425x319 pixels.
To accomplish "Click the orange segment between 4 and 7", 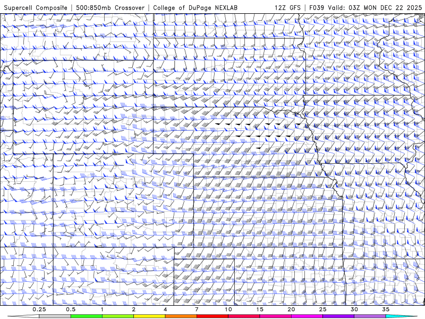I will pyautogui.click(x=181, y=316).
